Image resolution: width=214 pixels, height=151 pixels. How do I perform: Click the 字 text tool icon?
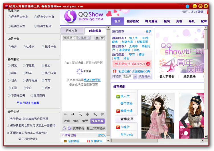(102, 114)
